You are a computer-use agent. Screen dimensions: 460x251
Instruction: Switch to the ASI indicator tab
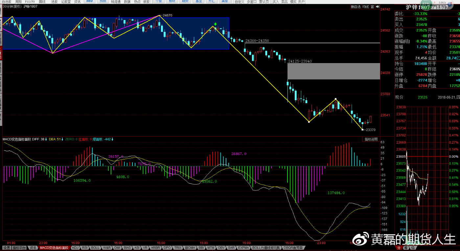click(x=137, y=248)
